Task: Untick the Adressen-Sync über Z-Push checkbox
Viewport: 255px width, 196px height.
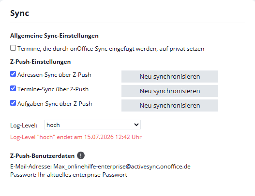Action: (13, 74)
